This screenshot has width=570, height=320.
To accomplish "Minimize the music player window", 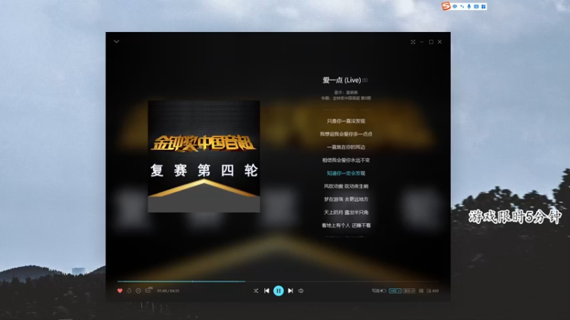I will (422, 42).
